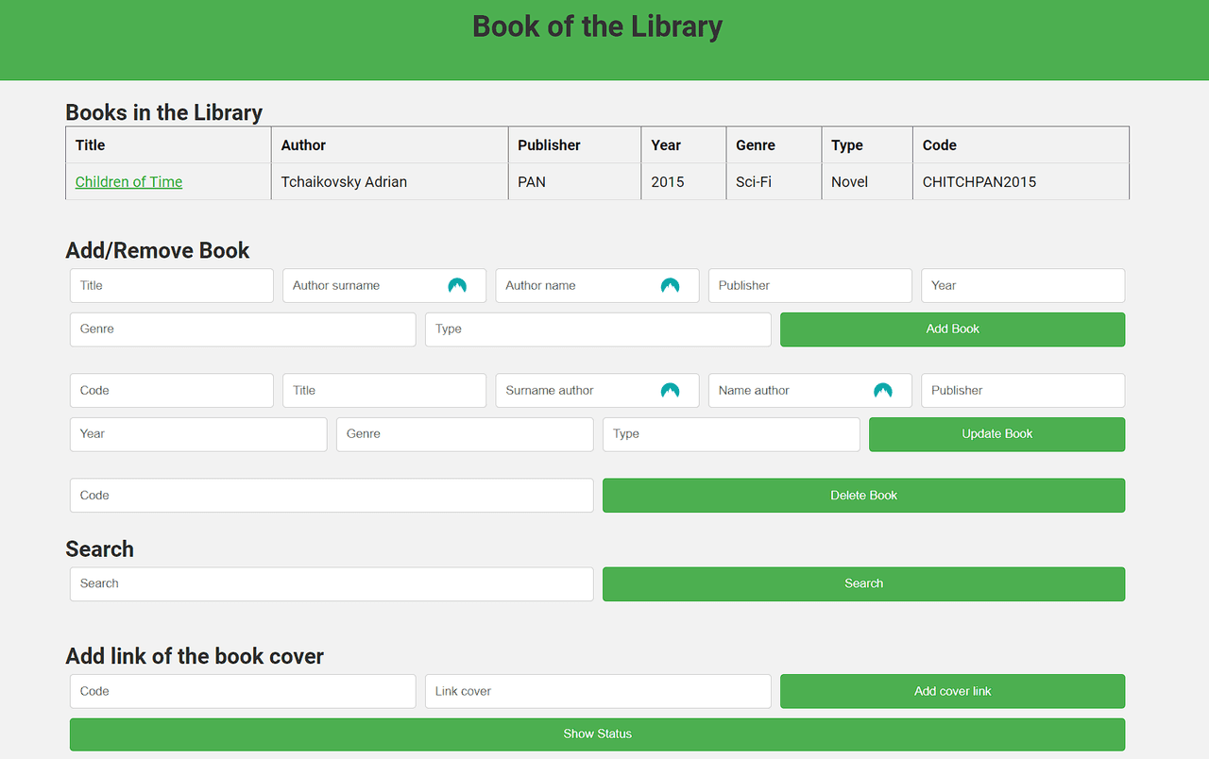
Task: Click the Show Status button
Action: pyautogui.click(x=597, y=734)
